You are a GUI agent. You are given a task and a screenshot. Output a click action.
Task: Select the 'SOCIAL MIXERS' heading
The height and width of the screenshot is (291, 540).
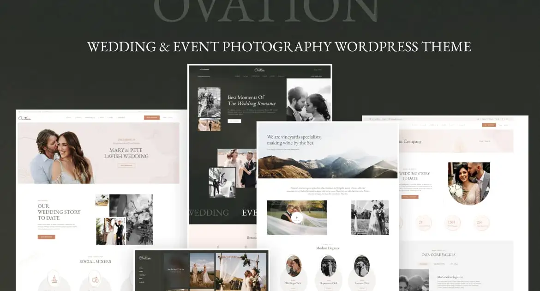[x=96, y=261]
